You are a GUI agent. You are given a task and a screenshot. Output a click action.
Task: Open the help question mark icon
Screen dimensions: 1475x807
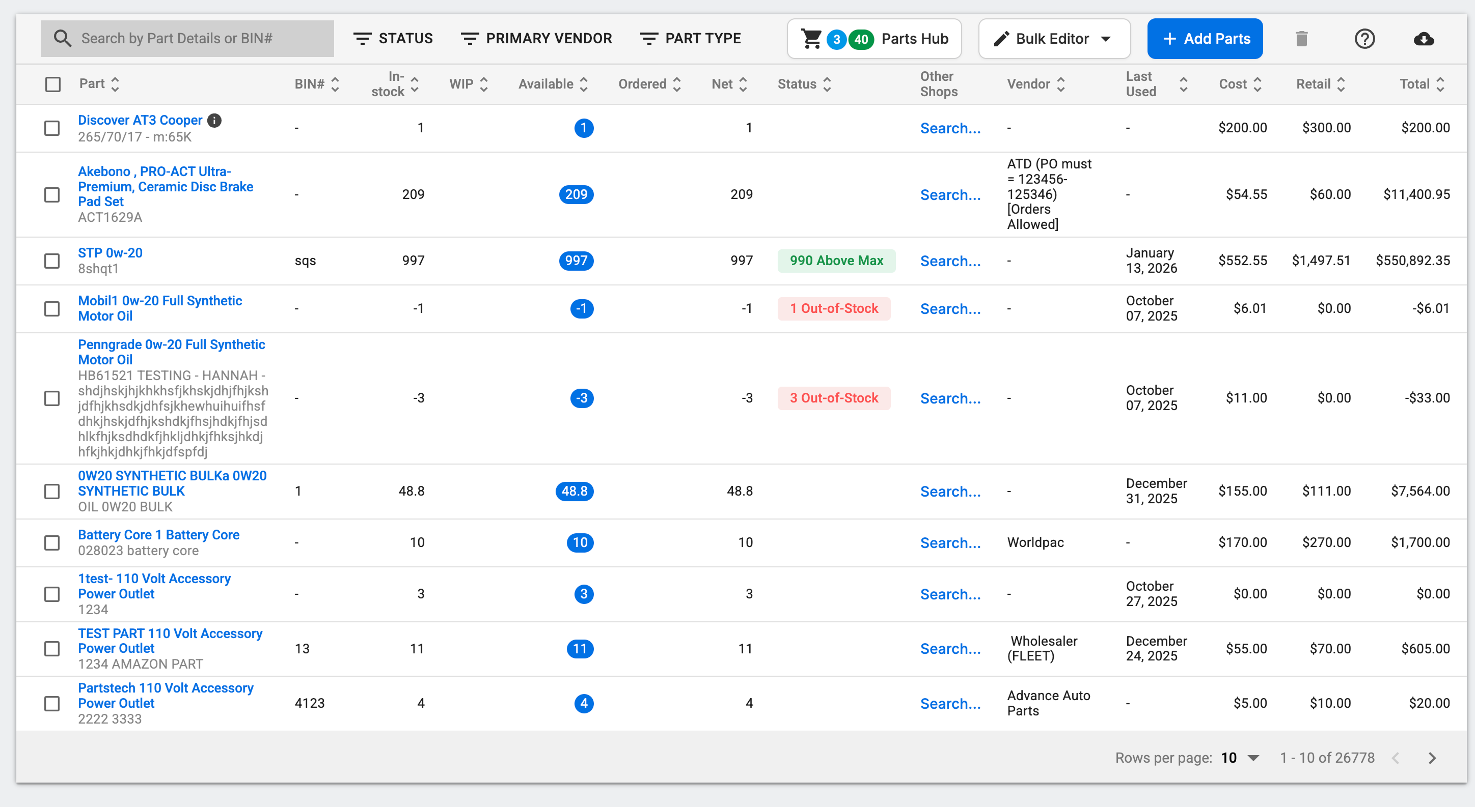pyautogui.click(x=1365, y=38)
